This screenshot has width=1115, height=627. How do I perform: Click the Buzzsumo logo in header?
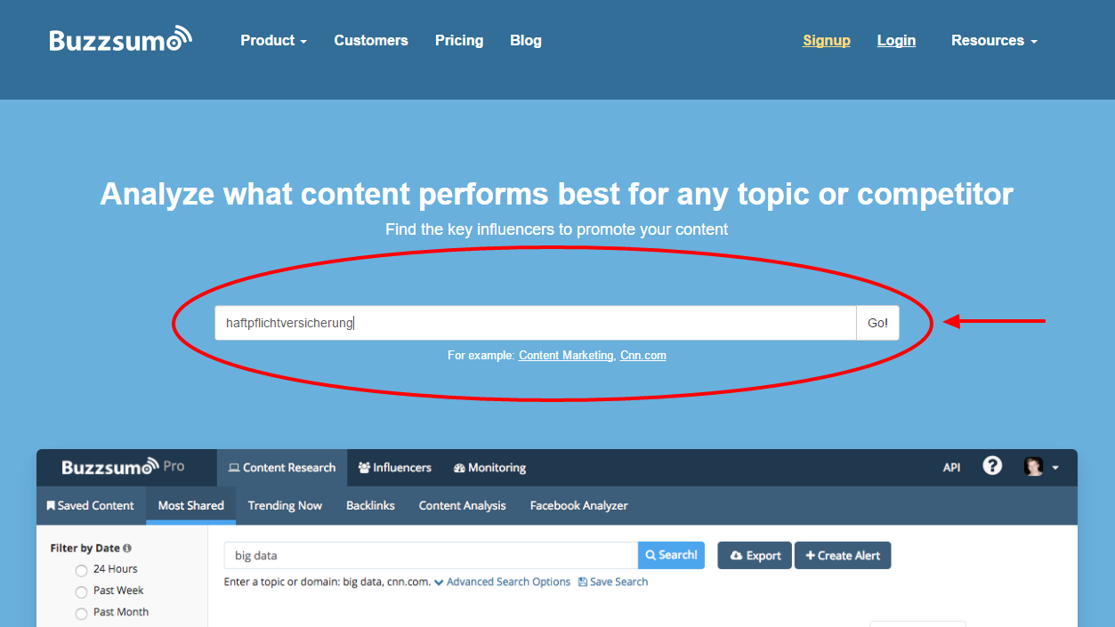pos(120,40)
